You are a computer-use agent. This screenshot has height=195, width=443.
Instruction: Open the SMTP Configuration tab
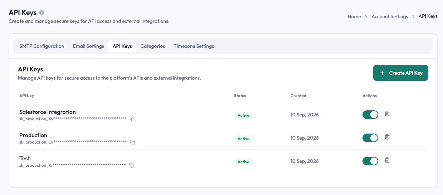42,46
